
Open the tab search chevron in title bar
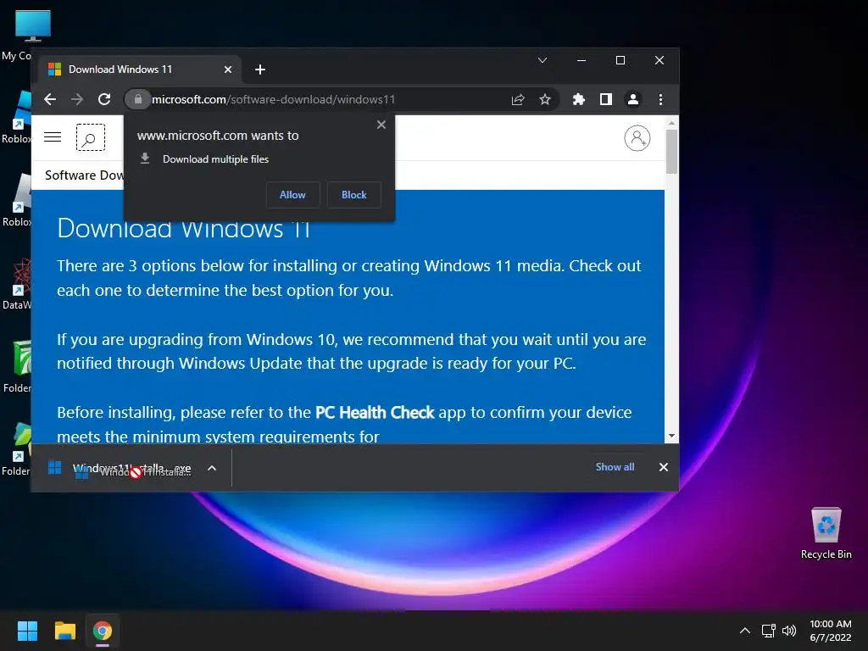(542, 60)
